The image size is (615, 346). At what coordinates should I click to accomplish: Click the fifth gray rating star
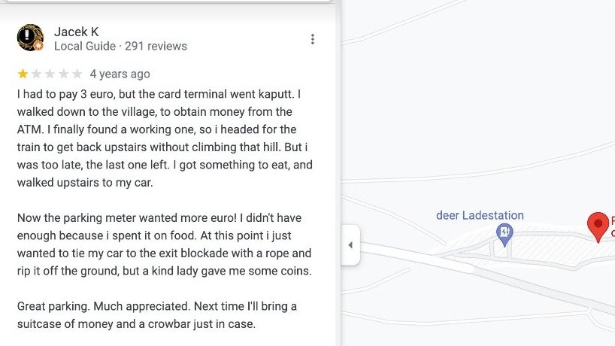77,74
